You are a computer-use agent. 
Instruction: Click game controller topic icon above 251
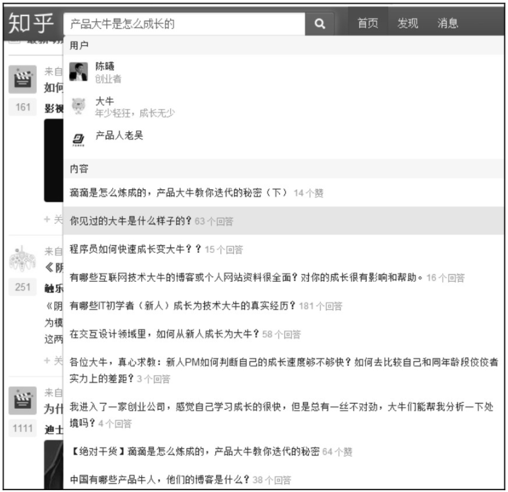pos(23,259)
